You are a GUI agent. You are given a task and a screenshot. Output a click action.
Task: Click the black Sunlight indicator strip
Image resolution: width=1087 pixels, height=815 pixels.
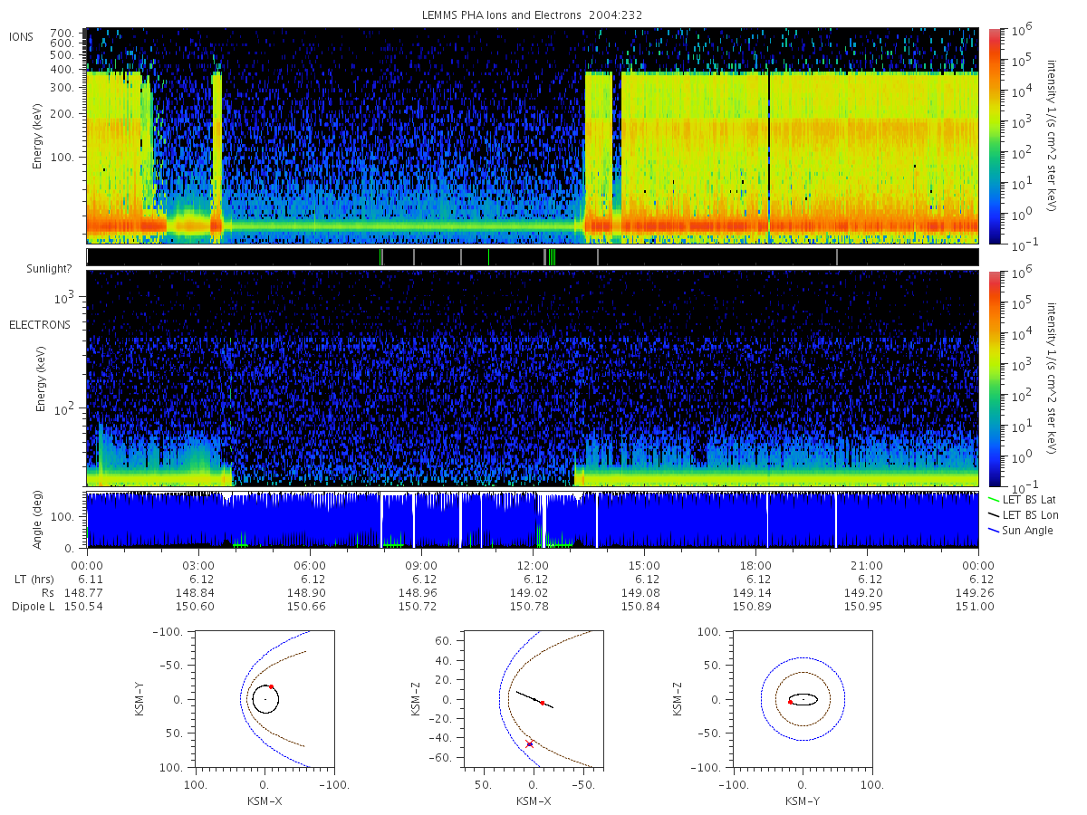(x=533, y=257)
